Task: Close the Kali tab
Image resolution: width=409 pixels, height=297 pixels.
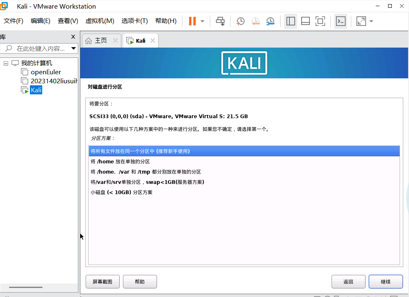Action: [x=152, y=41]
